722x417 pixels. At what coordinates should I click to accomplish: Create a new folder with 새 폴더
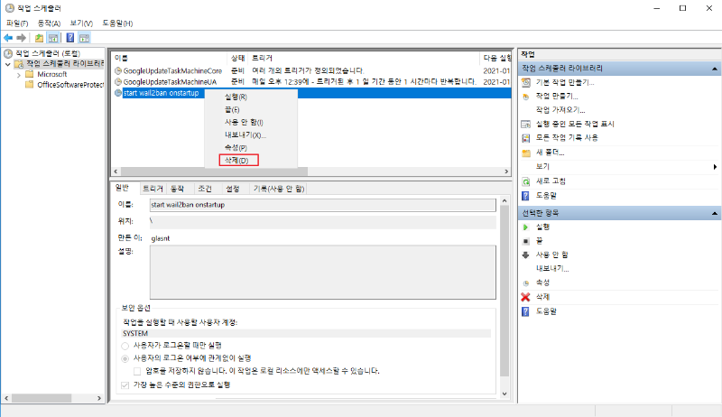point(550,153)
